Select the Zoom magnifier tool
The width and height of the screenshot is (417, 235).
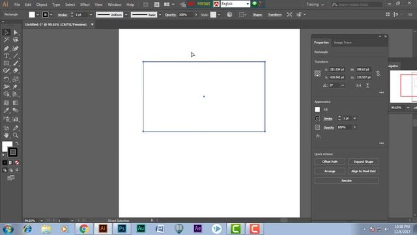(16, 135)
